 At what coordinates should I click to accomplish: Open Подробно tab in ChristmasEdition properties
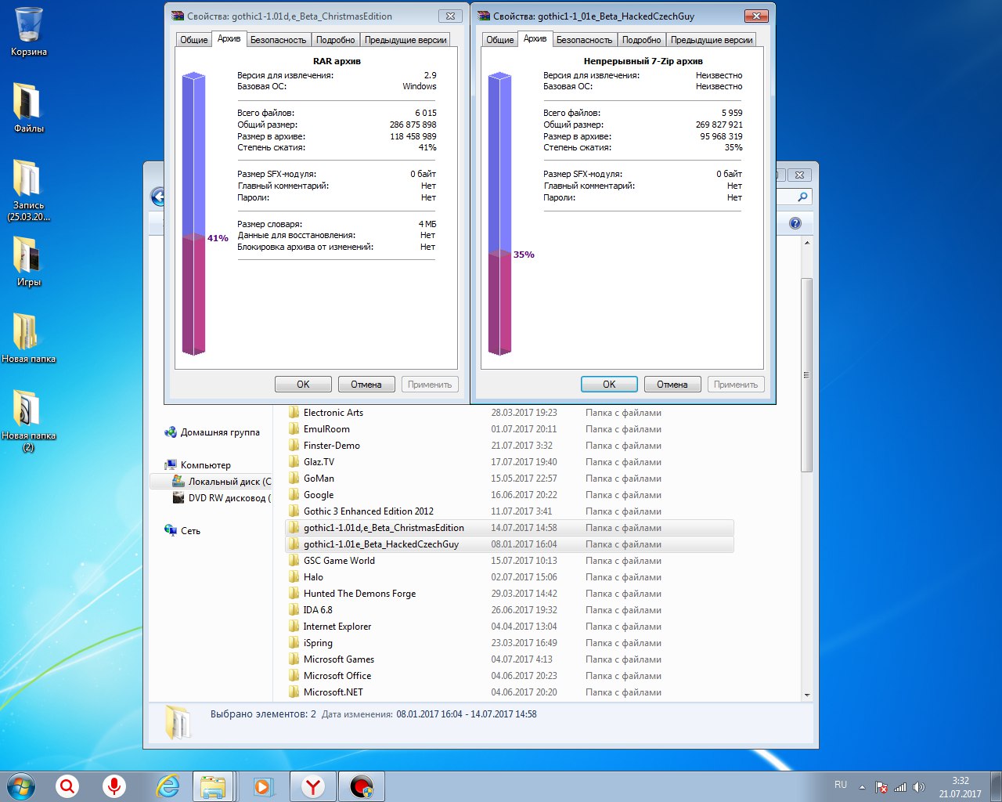tap(336, 40)
